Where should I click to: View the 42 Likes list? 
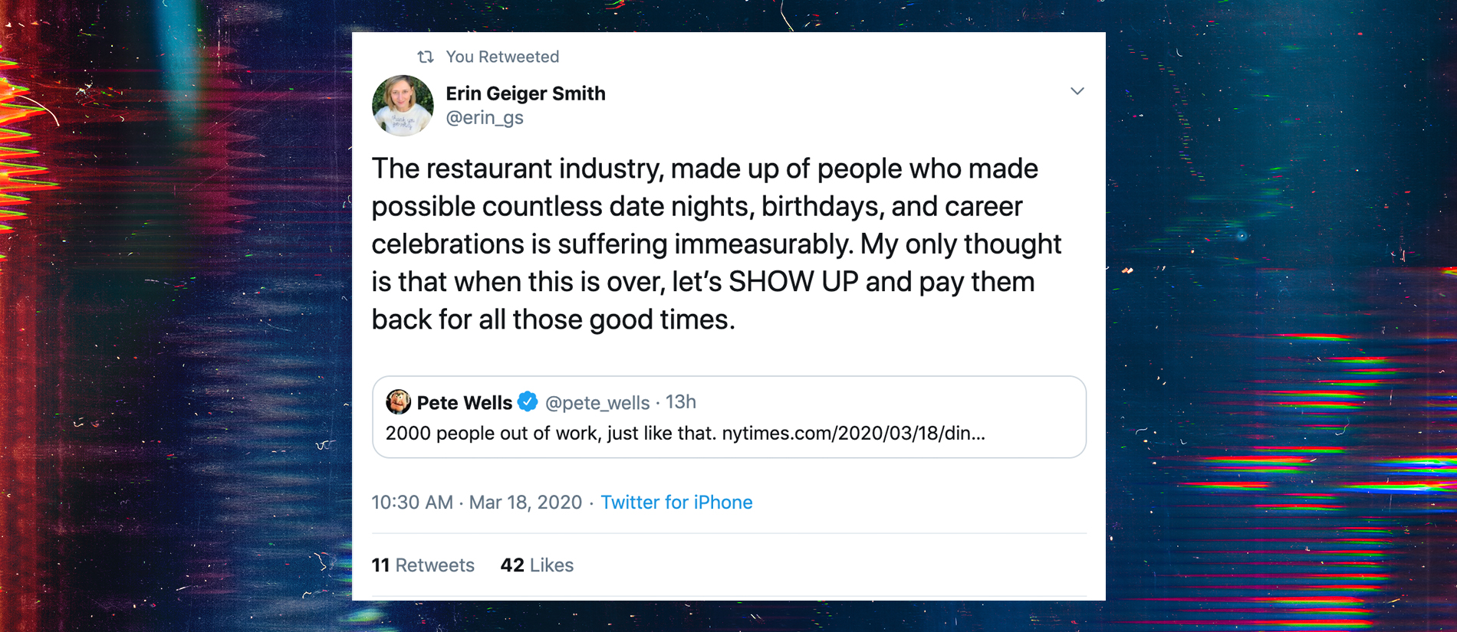[537, 565]
